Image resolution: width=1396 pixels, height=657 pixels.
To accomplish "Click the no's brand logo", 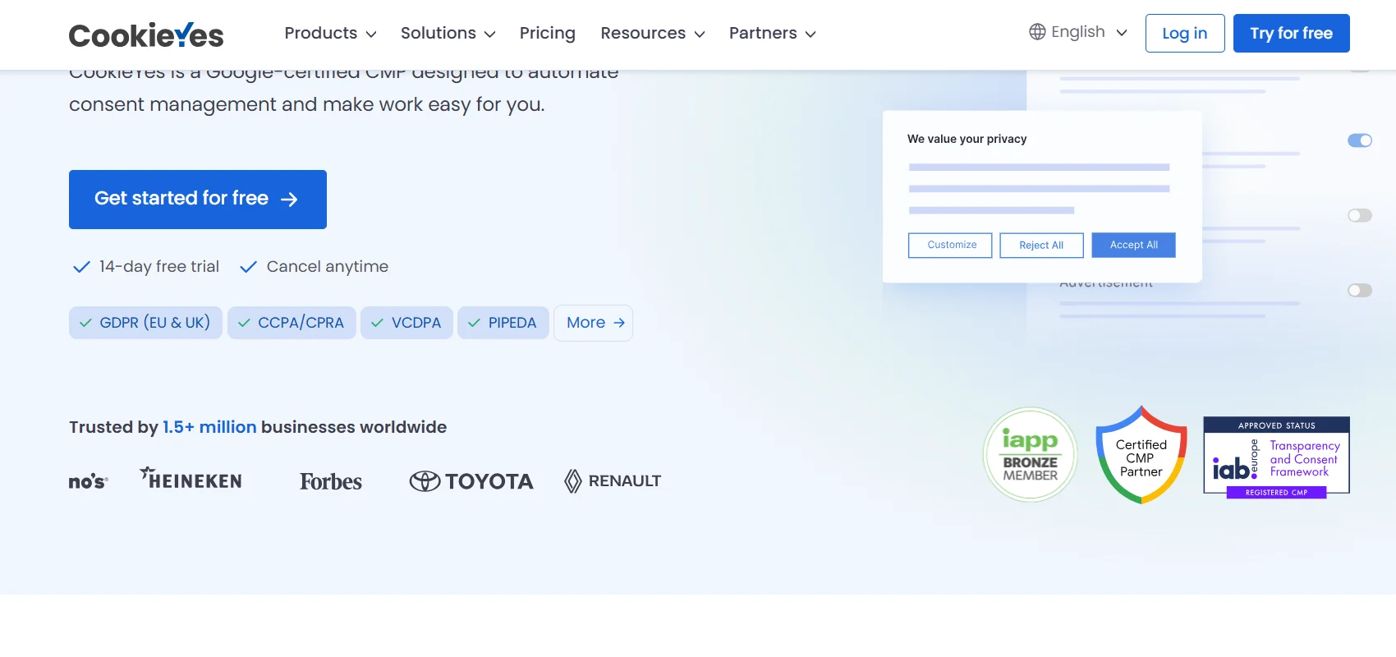I will coord(88,481).
